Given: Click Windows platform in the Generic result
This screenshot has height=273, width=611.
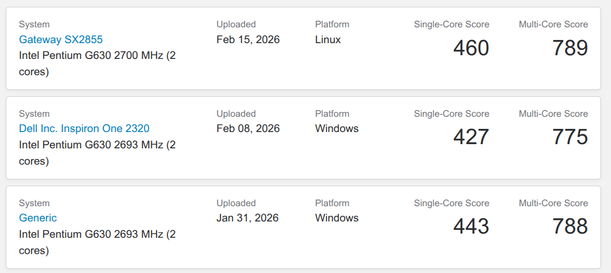Looking at the screenshot, I should tap(336, 218).
